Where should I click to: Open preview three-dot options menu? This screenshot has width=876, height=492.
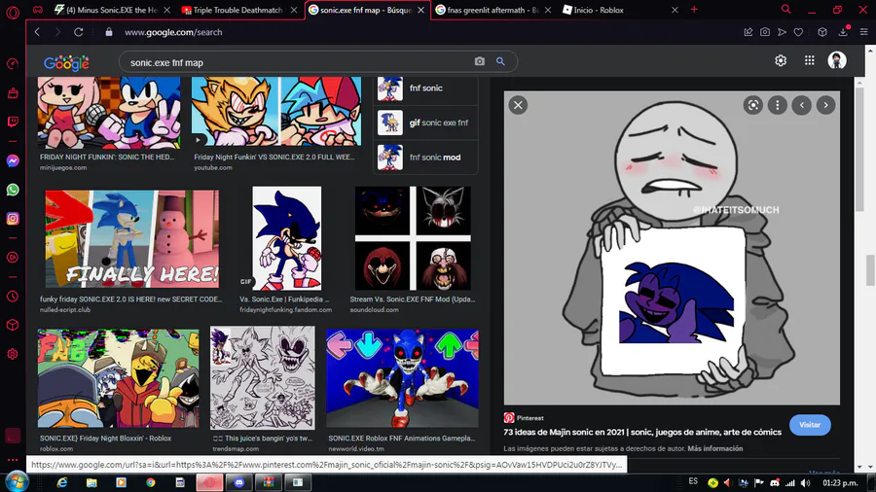pyautogui.click(x=777, y=105)
